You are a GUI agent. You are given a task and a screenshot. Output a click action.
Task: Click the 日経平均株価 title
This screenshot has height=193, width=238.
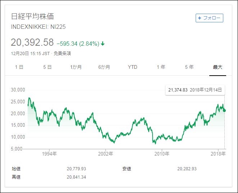(32, 16)
